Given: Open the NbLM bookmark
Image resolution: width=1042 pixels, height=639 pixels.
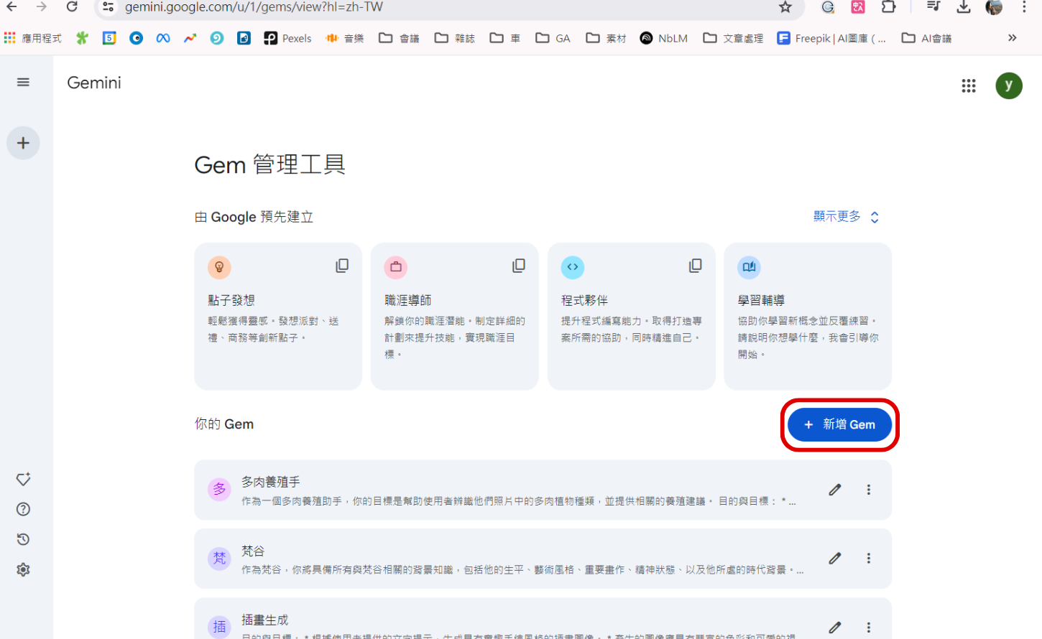Looking at the screenshot, I should tap(664, 38).
